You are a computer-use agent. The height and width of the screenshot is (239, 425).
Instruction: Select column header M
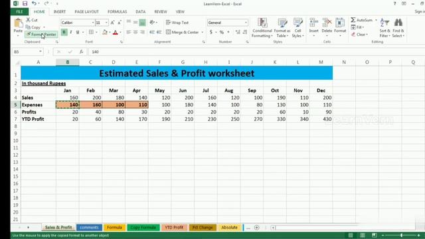(321, 62)
